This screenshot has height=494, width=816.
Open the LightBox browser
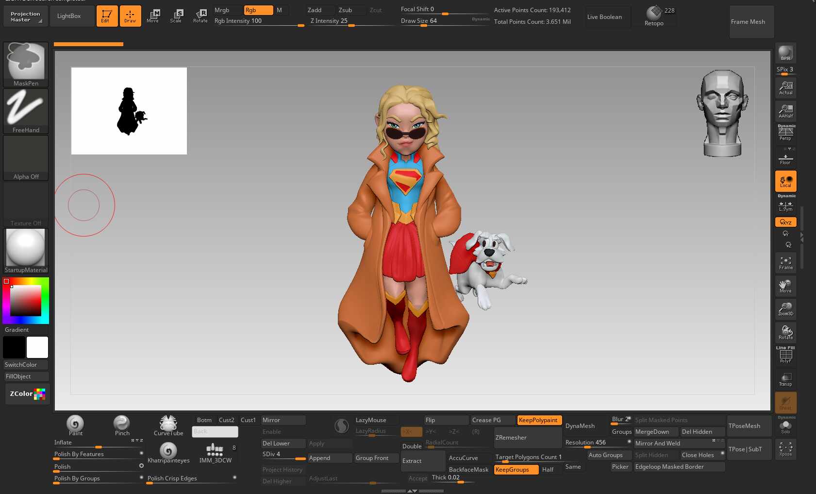click(69, 16)
